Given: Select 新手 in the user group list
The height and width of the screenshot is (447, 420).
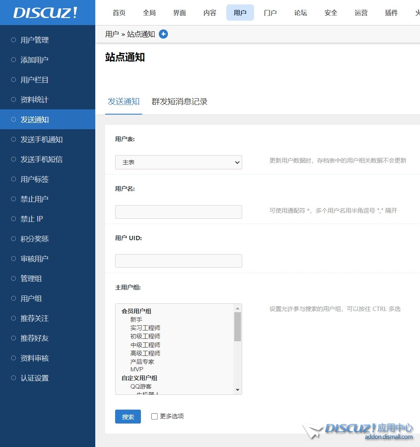Looking at the screenshot, I should pyautogui.click(x=136, y=320).
